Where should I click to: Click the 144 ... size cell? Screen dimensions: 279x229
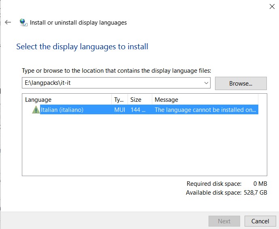click(x=138, y=110)
